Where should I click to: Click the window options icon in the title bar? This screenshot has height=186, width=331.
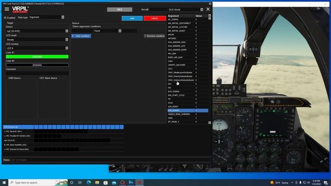210,4
